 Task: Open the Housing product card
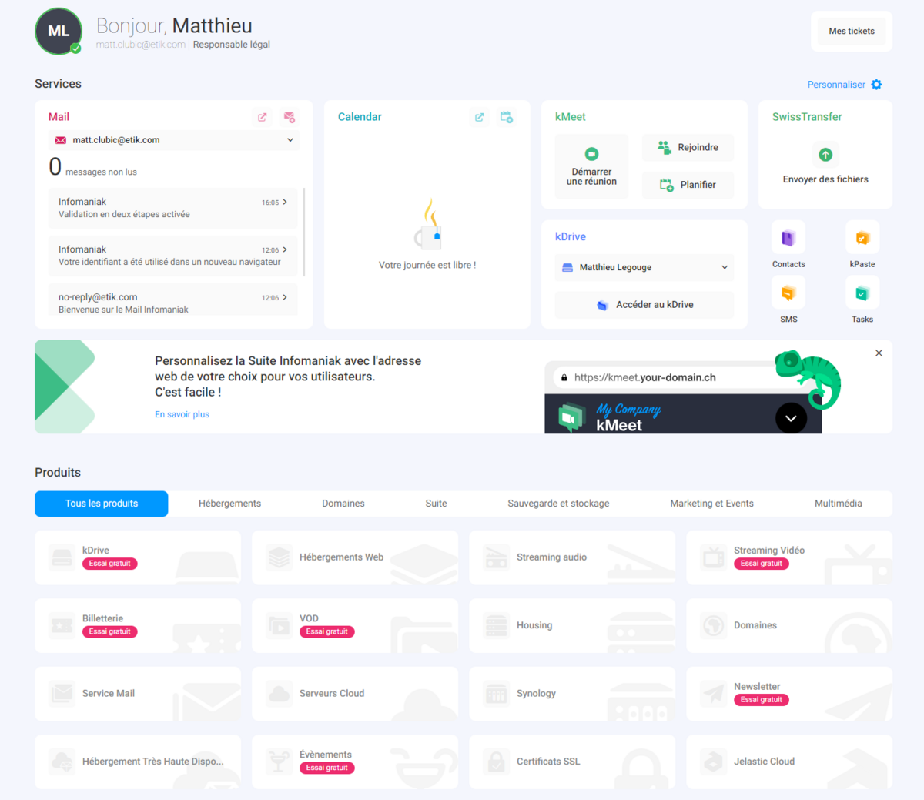[x=572, y=625]
